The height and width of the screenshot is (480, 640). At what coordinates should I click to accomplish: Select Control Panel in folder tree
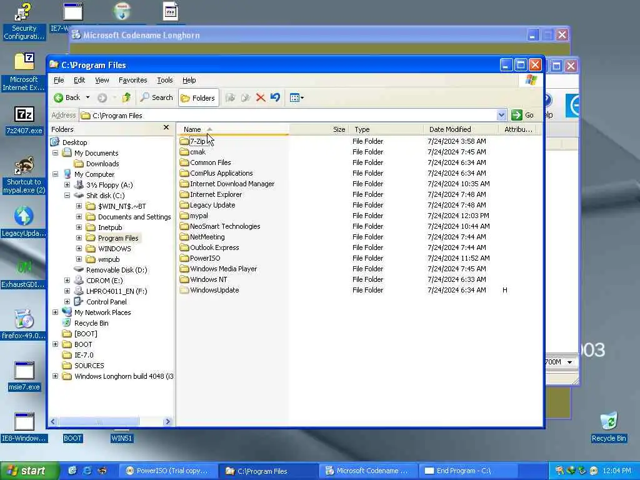point(101,302)
